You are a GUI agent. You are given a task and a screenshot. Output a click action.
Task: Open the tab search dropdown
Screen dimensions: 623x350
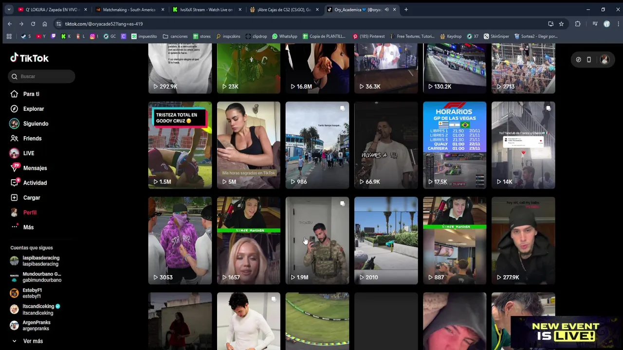pos(9,9)
